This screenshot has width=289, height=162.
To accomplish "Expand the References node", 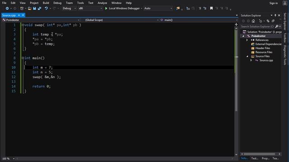I will click(x=247, y=40).
